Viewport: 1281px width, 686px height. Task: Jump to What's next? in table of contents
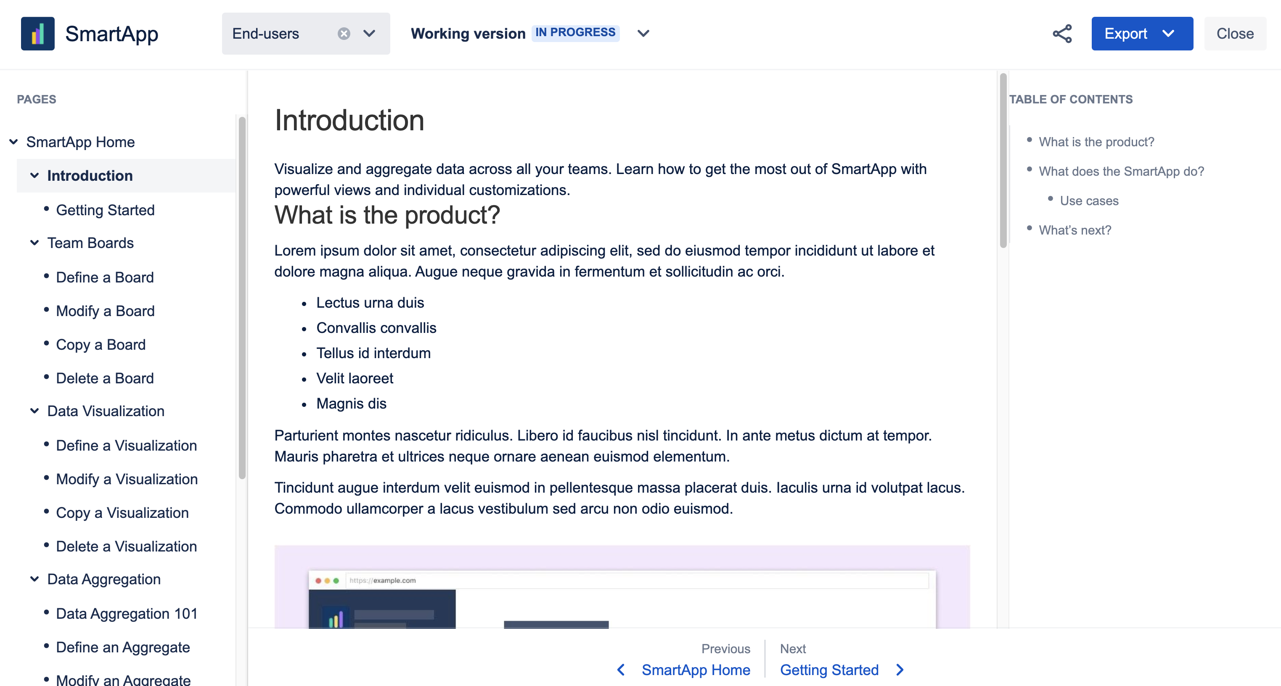click(1075, 230)
